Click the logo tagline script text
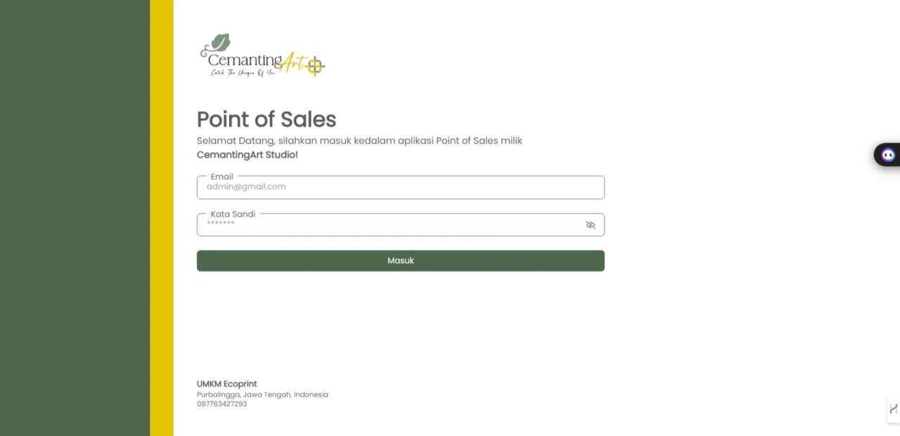Viewport: 900px width, 436px height. point(242,72)
